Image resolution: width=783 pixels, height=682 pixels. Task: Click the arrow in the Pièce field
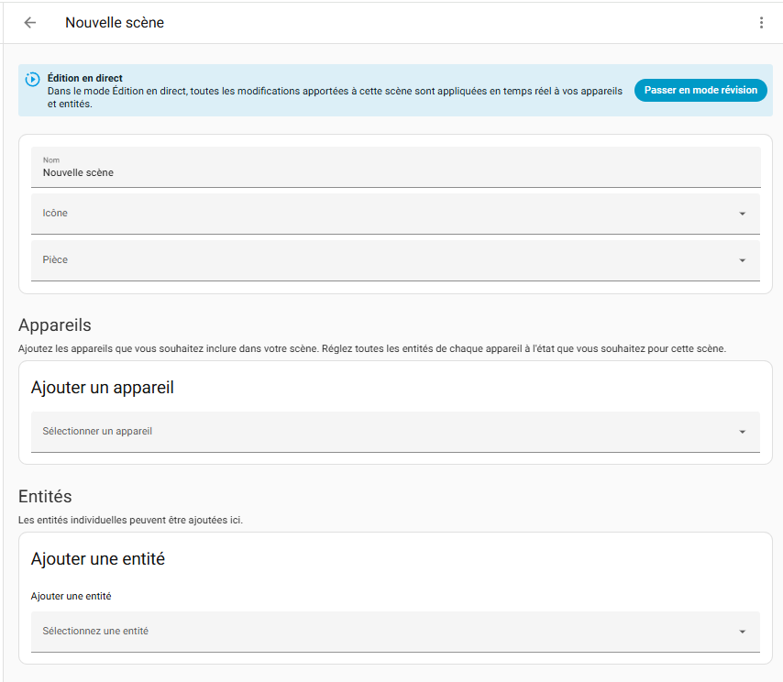tap(742, 260)
